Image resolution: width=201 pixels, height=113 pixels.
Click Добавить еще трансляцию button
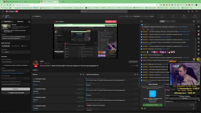coord(16,93)
